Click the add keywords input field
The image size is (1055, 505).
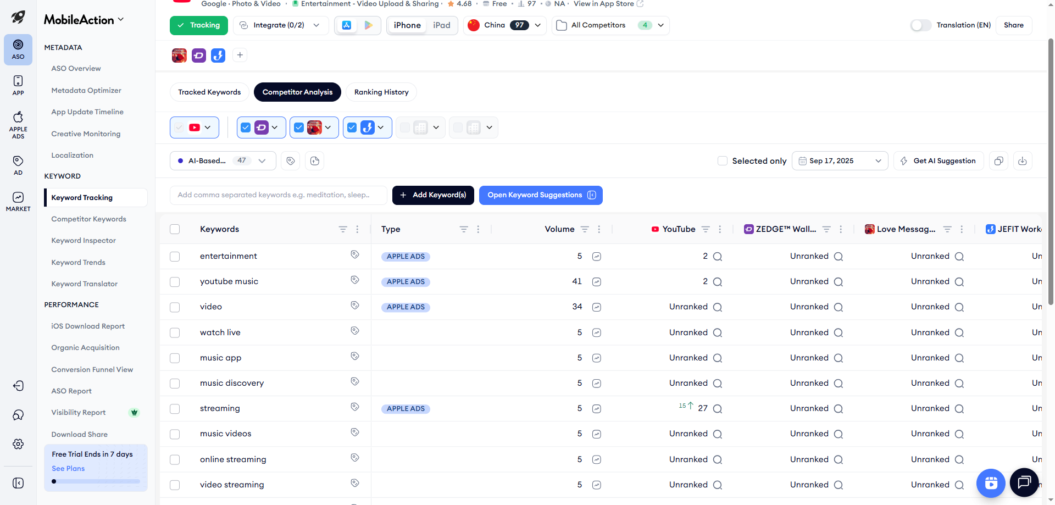[x=278, y=195]
